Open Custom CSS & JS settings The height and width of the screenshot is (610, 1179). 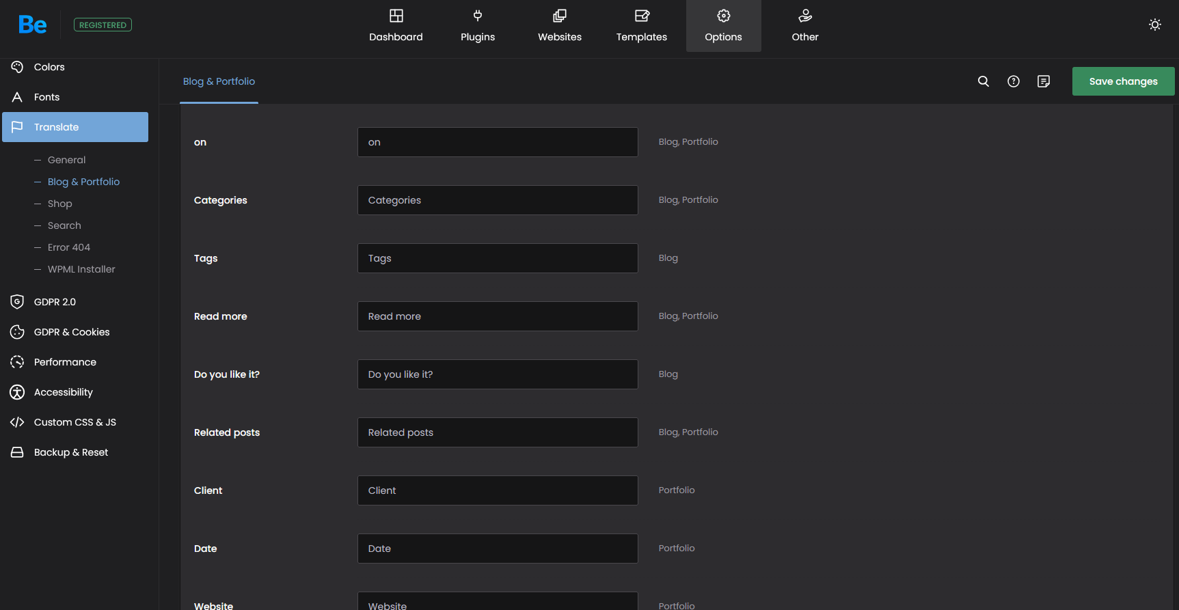(x=74, y=422)
